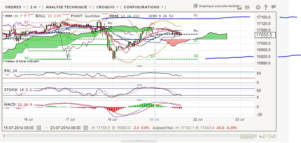301x143 pixels.
Task: Expand the CONFIGURATIONS menu
Action: click(144, 7)
